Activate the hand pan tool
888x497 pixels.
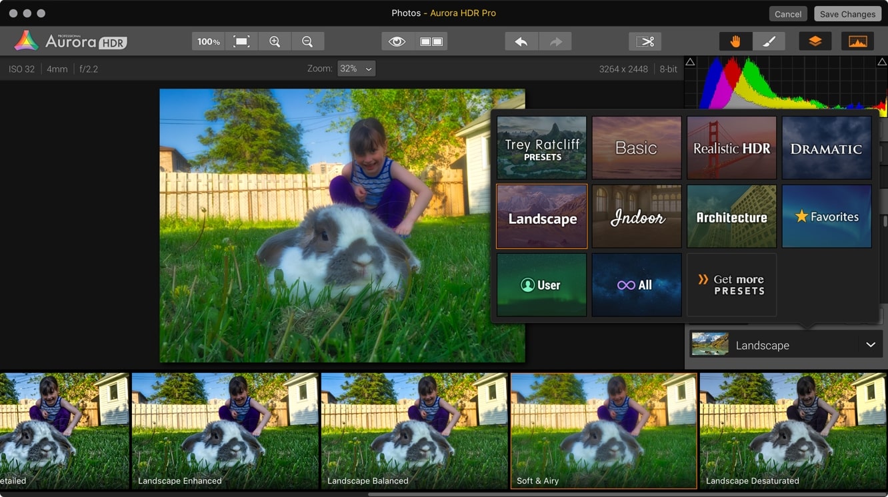coord(735,41)
